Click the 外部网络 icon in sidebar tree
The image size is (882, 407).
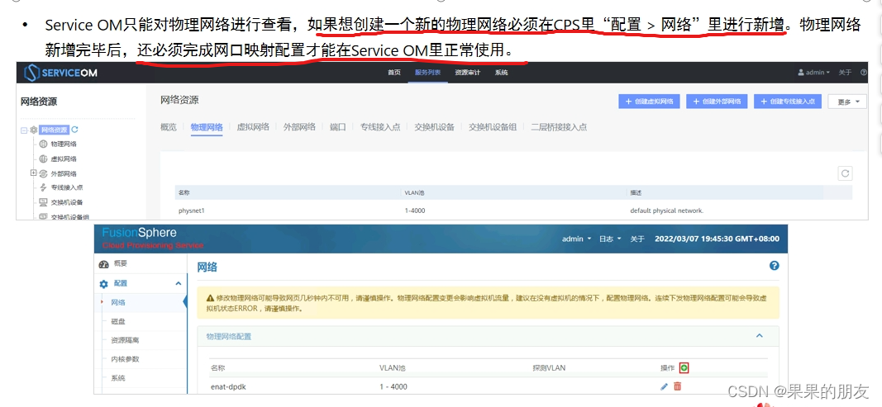point(43,173)
